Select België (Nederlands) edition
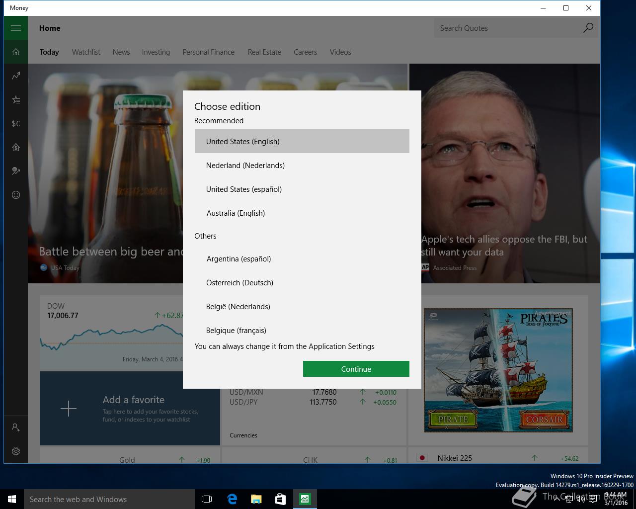Viewport: 636px width, 509px height. tap(302, 306)
